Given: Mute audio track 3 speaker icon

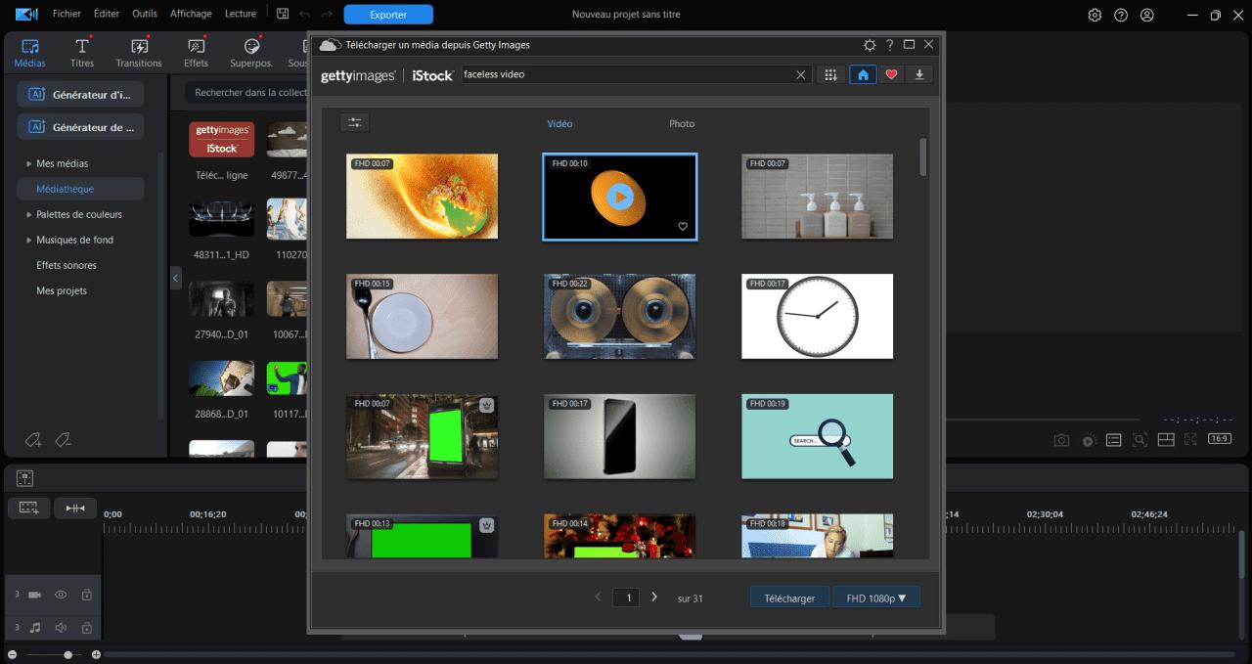Looking at the screenshot, I should click(61, 628).
